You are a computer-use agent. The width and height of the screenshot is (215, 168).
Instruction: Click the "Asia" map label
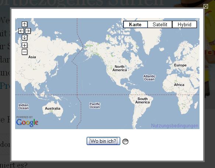point(32,57)
